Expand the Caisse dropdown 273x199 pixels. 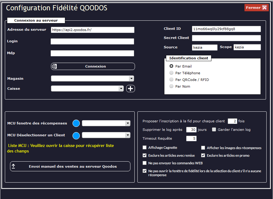point(121,89)
